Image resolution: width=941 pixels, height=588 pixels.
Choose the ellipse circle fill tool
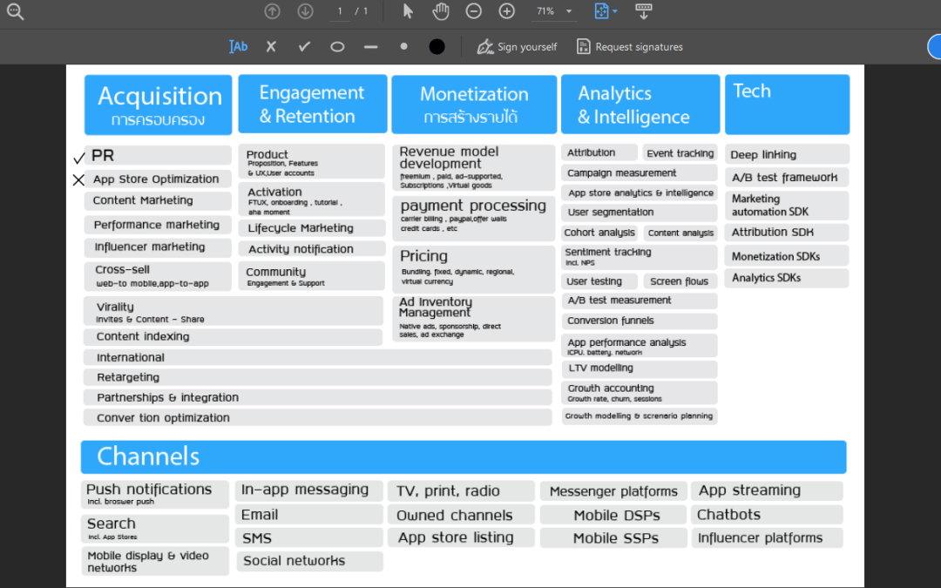[x=337, y=46]
